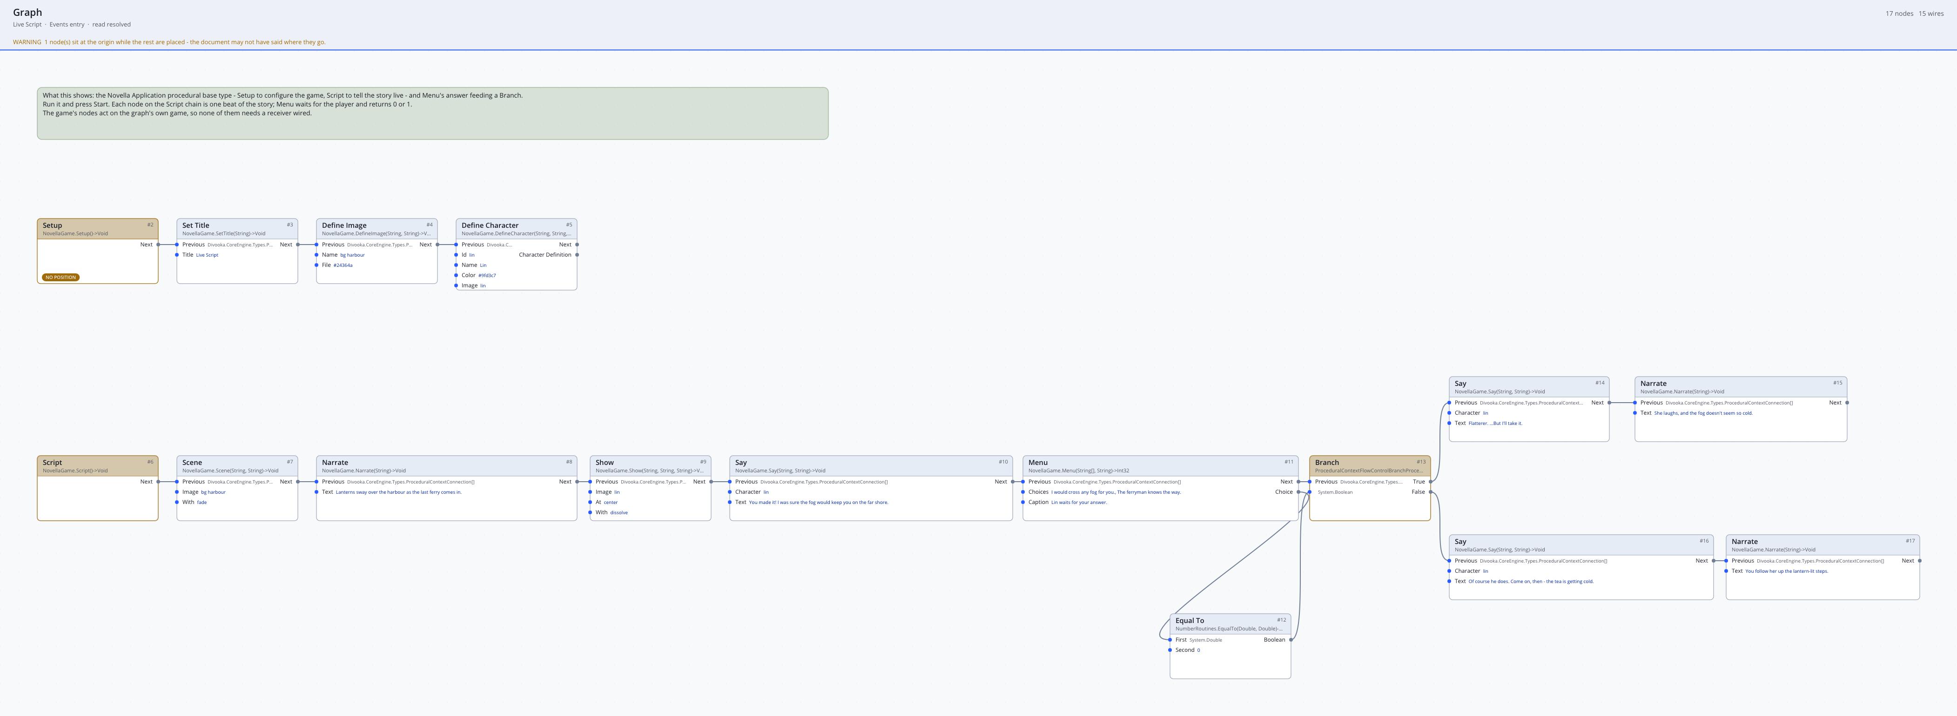Click the Second value 0 in Equal To
Image resolution: width=1957 pixels, height=716 pixels.
pos(1198,650)
